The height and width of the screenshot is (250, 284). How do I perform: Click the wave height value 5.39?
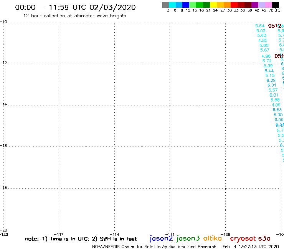(x=268, y=66)
